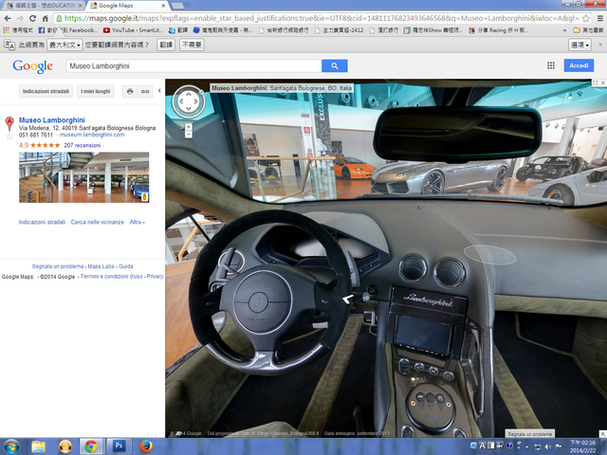Click Cerca nelle vicinanze link

pyautogui.click(x=97, y=222)
